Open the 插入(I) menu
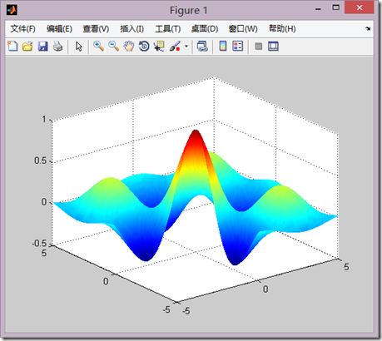Viewport: 382px width, 341px height. pos(131,28)
